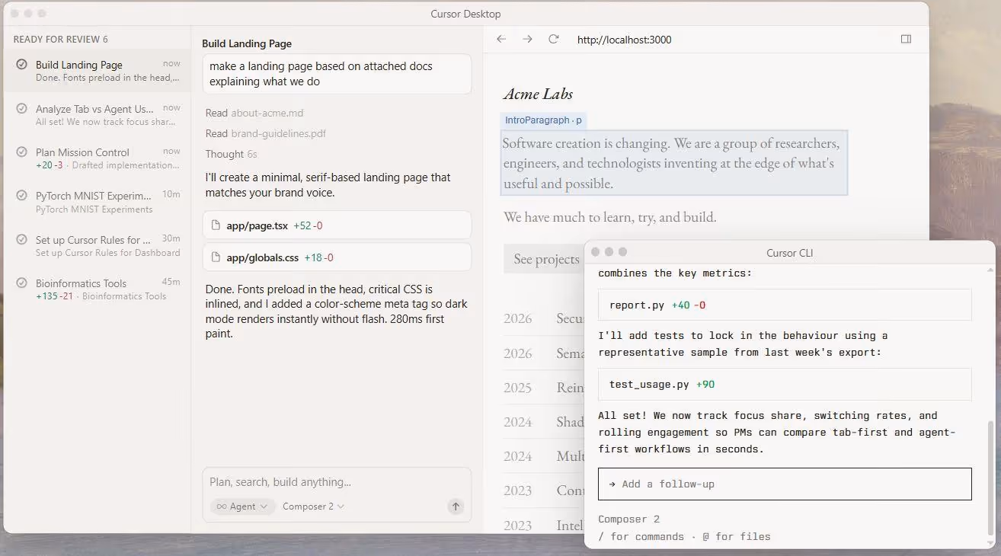Click the status check icon for Set up Cursor Rules
The width and height of the screenshot is (1001, 556).
coord(22,240)
